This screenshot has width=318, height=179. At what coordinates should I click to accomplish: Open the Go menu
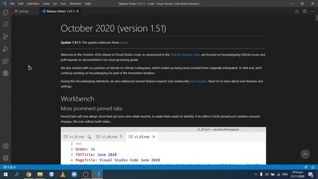tap(55, 3)
